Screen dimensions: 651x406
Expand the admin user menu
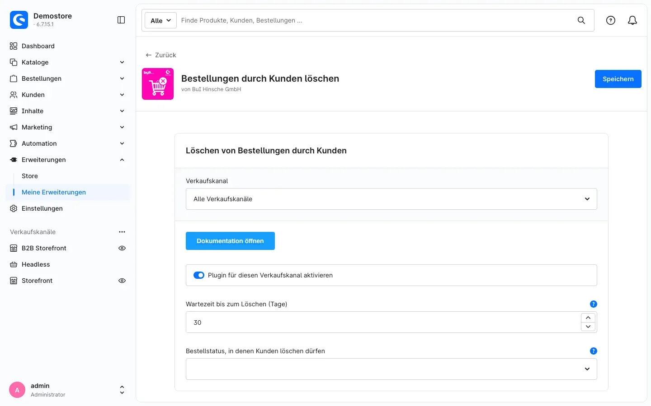(122, 390)
